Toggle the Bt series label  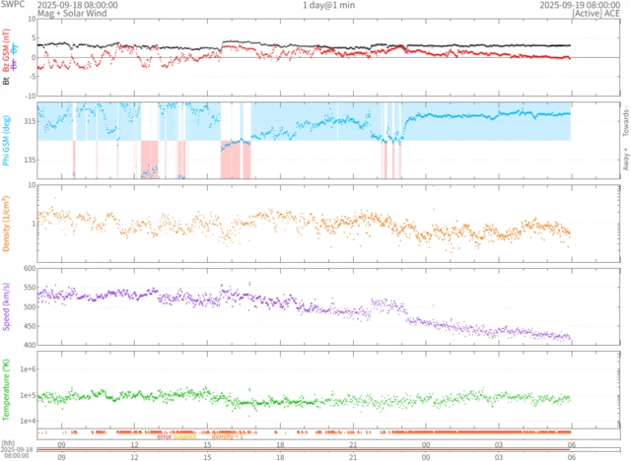6,81
